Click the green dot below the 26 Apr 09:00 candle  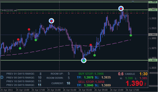(x=95, y=55)
